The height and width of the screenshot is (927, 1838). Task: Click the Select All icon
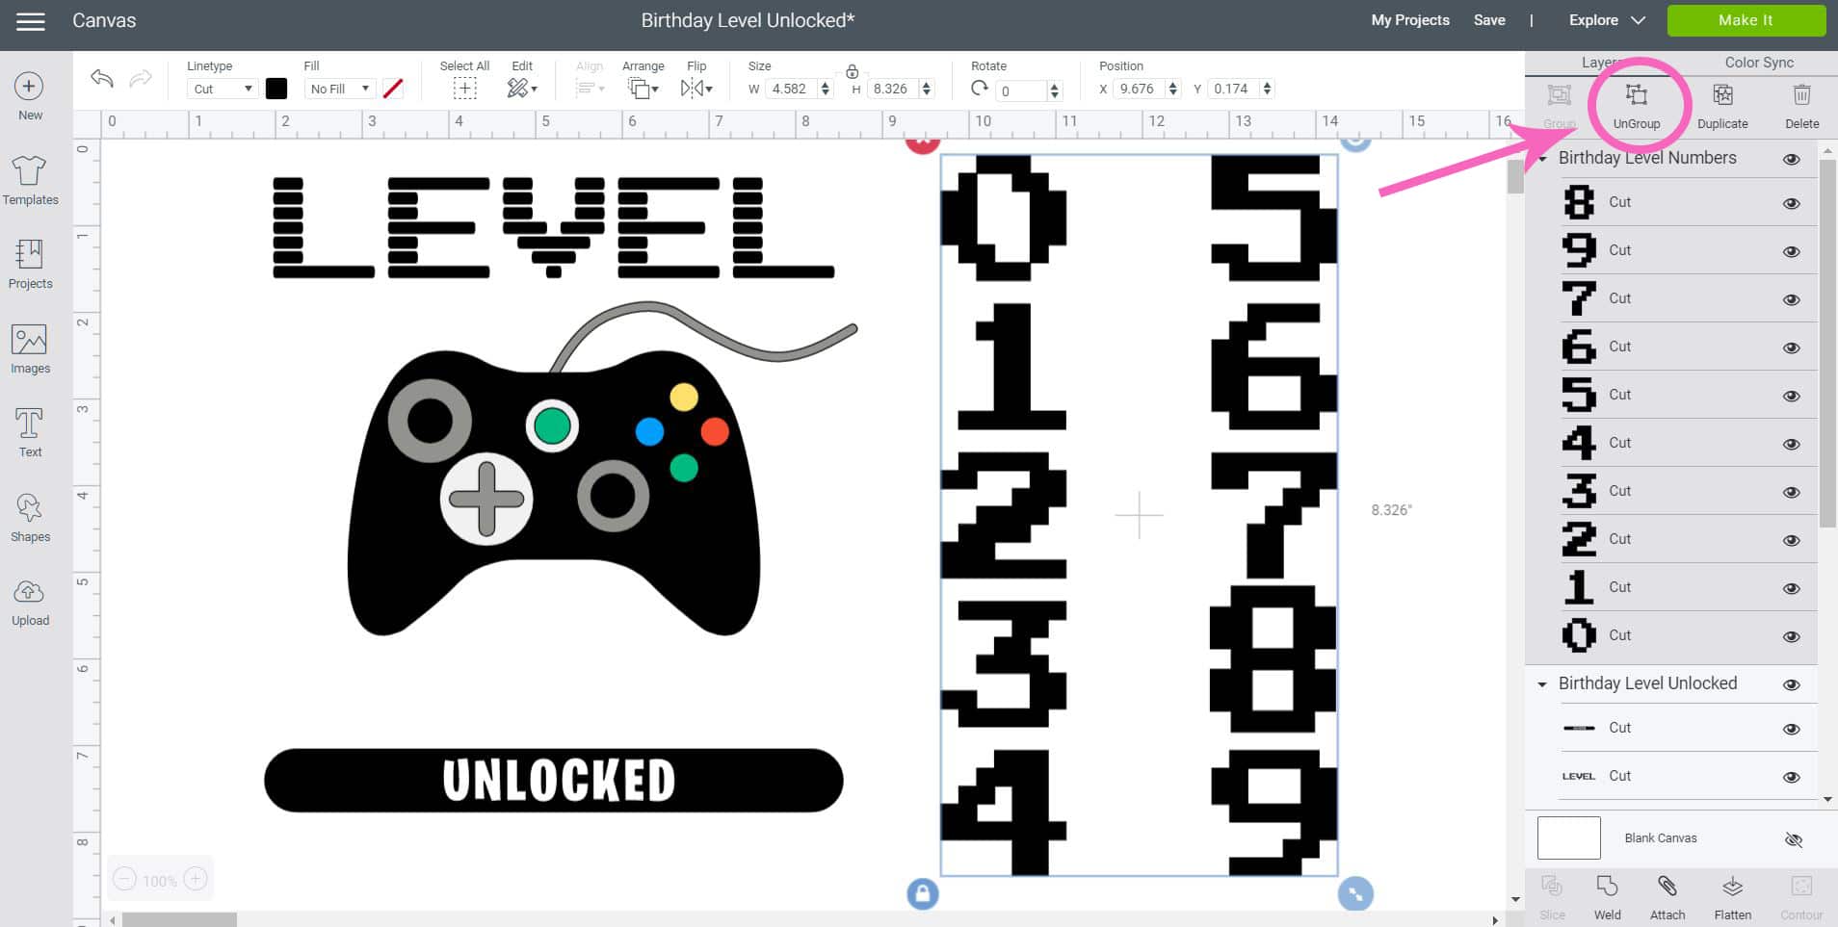coord(464,89)
